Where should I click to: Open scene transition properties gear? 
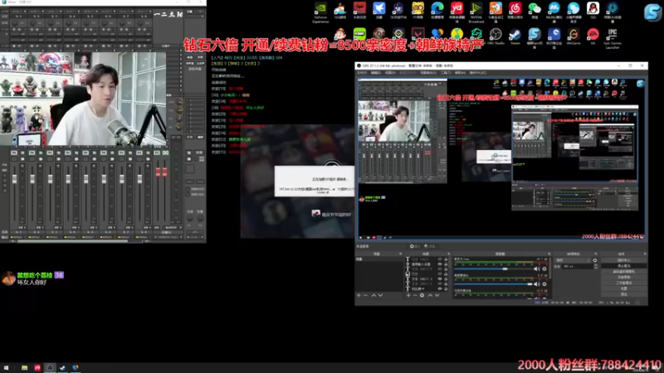click(x=595, y=260)
